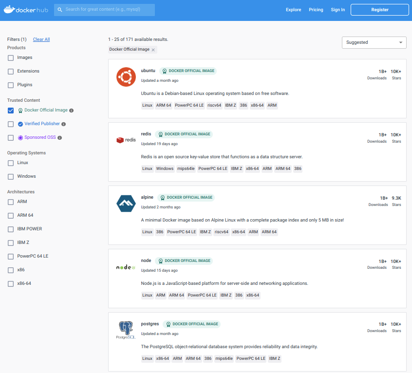Check the ARM 64 architecture filter
This screenshot has height=373, width=412.
click(11, 215)
